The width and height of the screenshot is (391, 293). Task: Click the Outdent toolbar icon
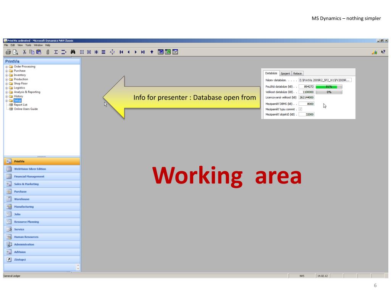point(56,52)
